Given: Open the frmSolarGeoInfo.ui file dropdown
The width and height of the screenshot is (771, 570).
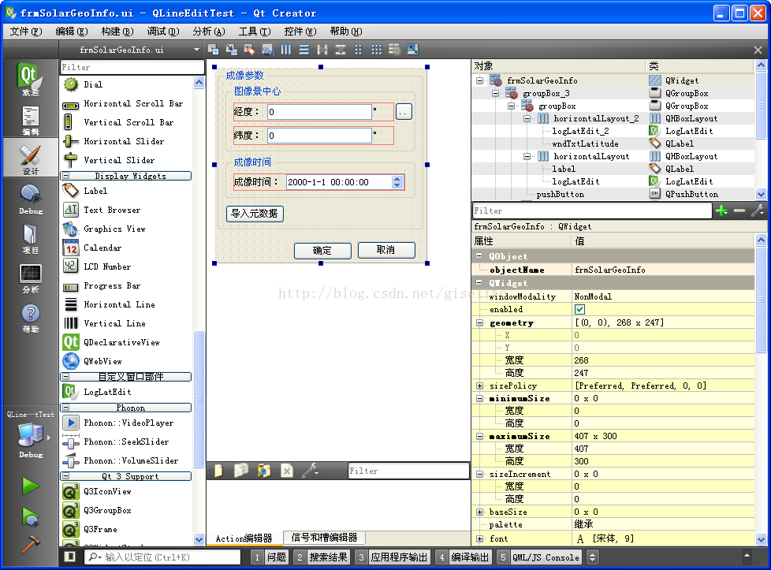Looking at the screenshot, I should pyautogui.click(x=197, y=50).
